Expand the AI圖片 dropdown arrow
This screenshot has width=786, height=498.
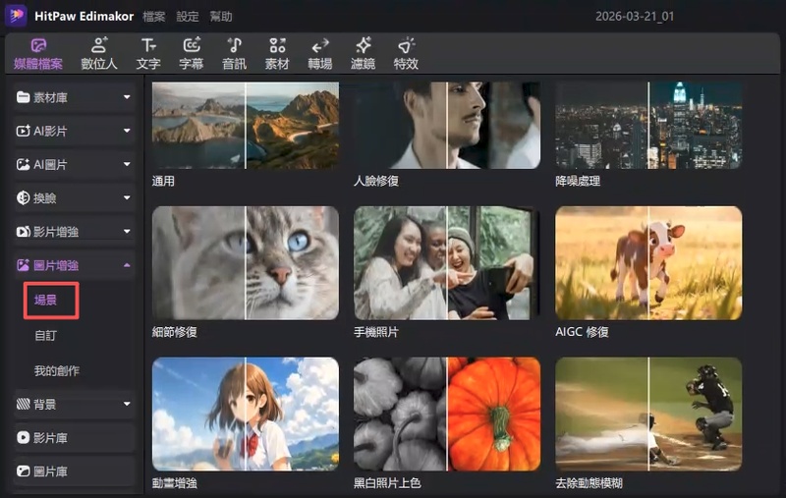tap(127, 164)
